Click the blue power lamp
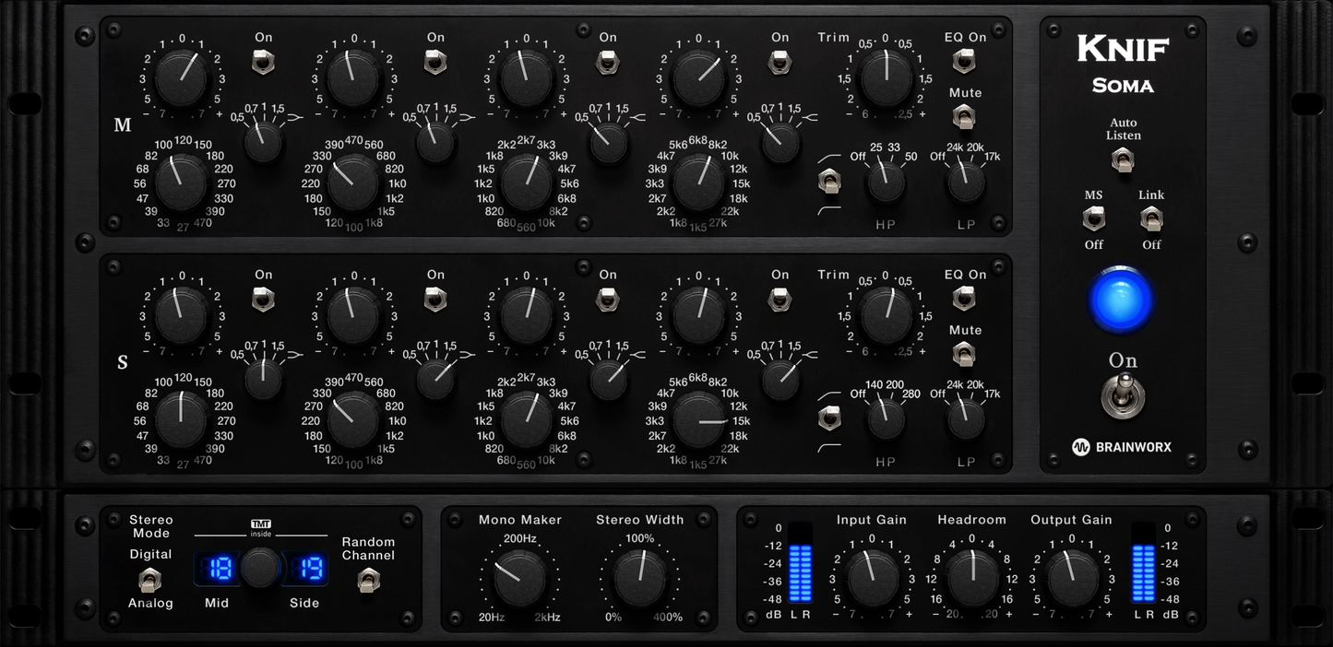 click(1122, 300)
